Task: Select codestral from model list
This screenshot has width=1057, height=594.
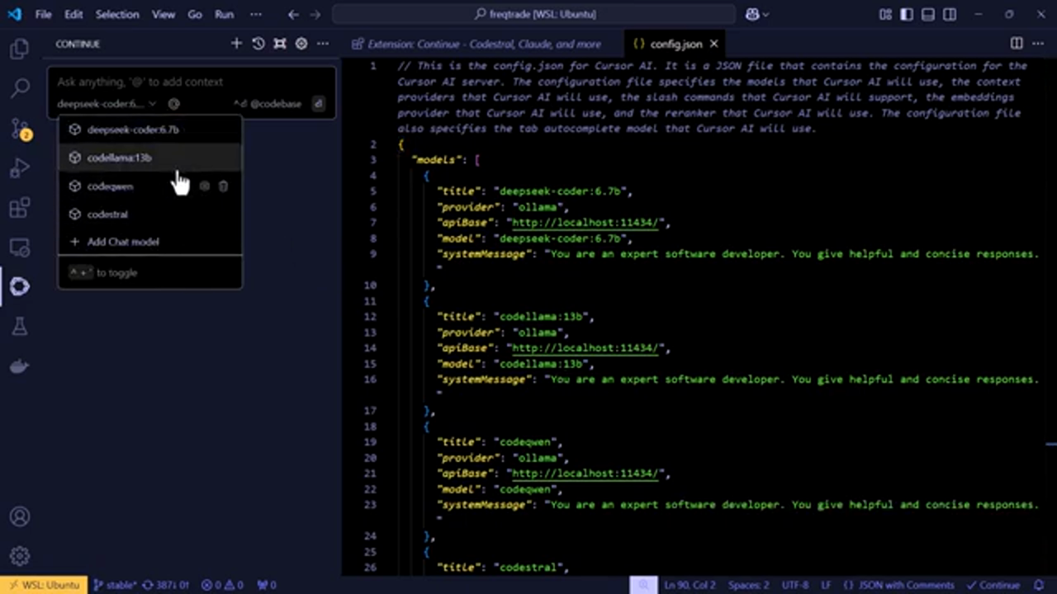Action: (149, 214)
